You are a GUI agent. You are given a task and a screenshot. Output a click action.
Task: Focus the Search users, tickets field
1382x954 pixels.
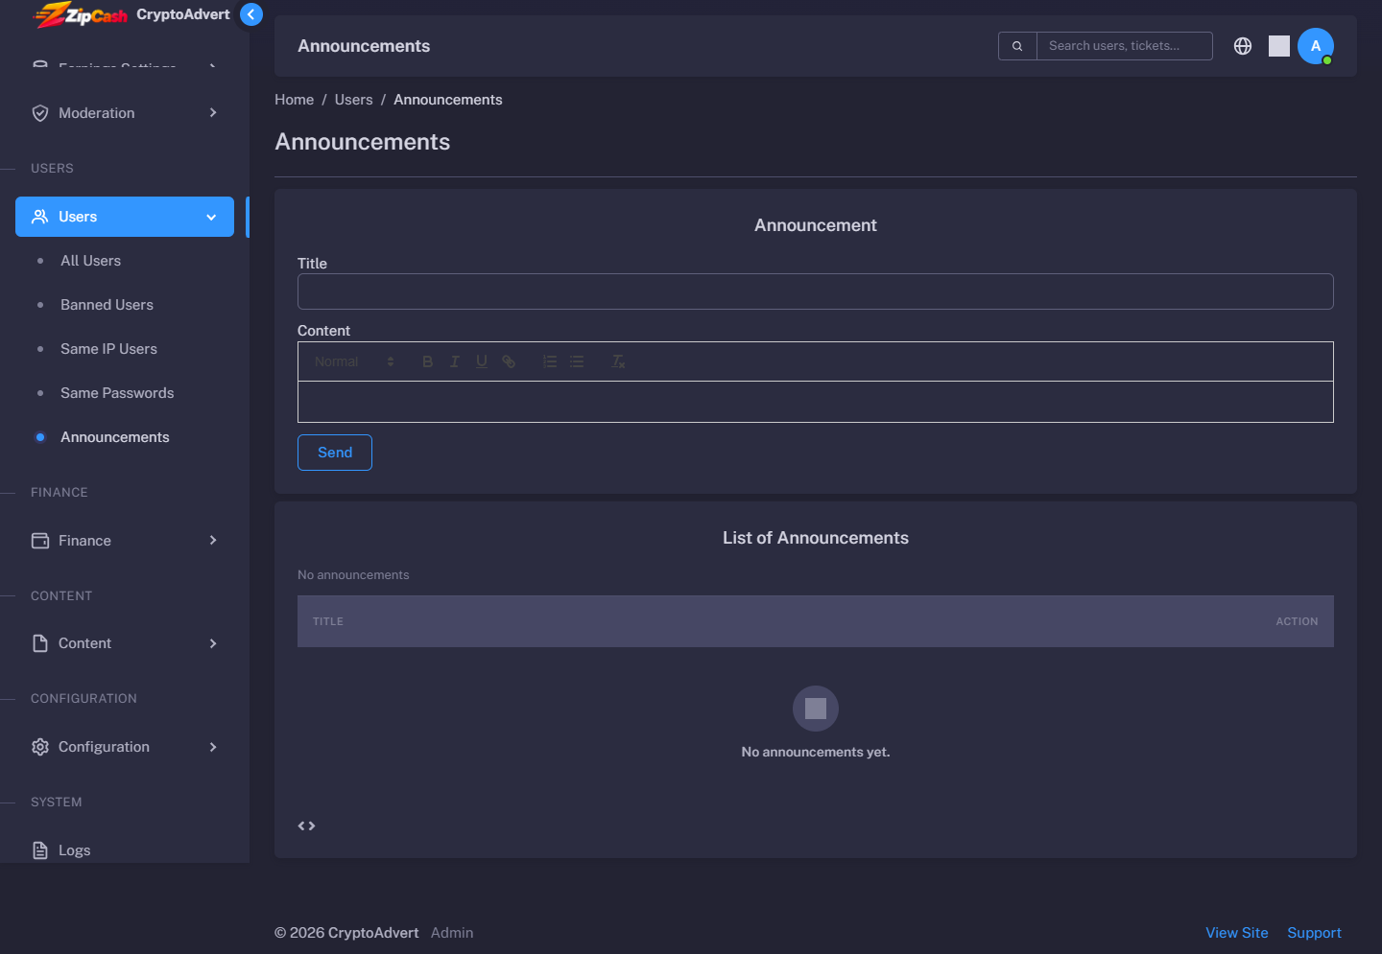click(1125, 46)
